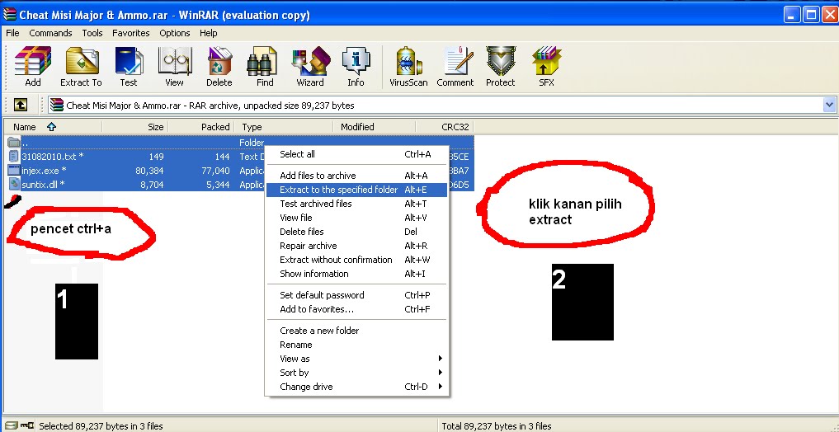Choose Extract to the specified folder
Screen dimensions: 839x432
coord(356,190)
